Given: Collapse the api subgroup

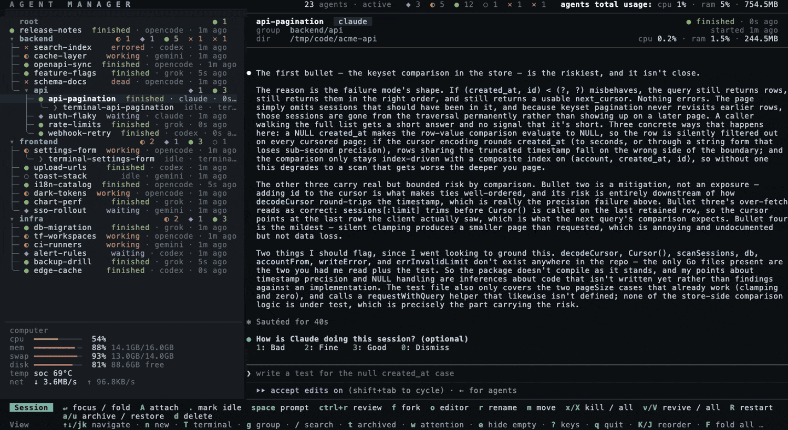Looking at the screenshot, I should coord(27,91).
